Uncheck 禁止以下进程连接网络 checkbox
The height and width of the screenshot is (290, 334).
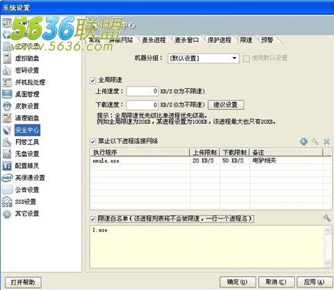tap(93, 141)
